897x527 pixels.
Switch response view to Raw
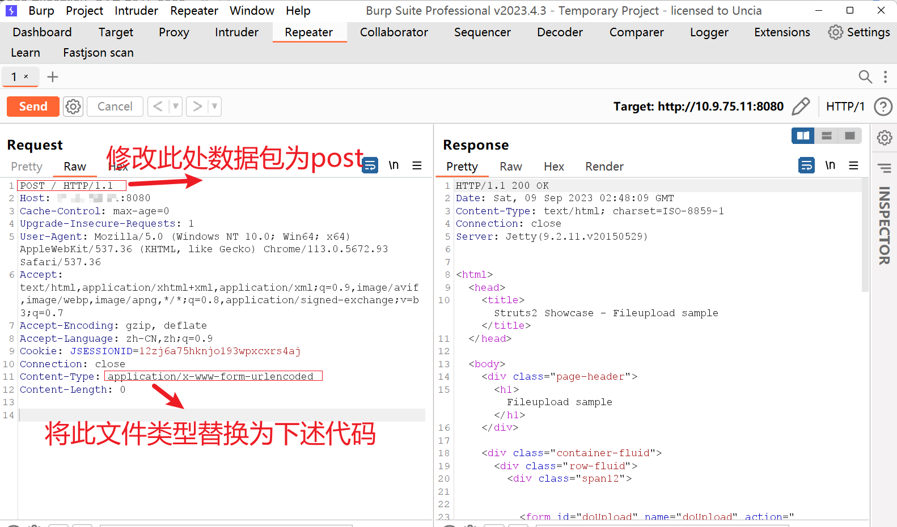tap(511, 167)
